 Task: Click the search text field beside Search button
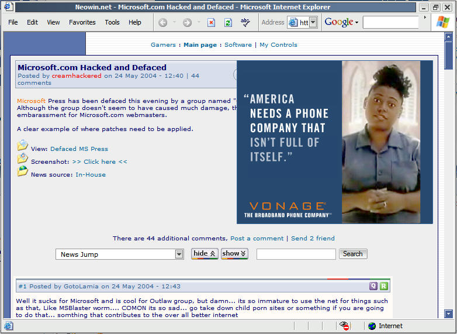[296, 254]
